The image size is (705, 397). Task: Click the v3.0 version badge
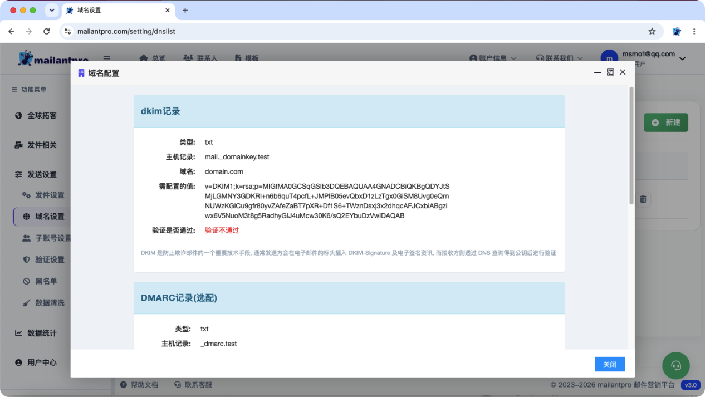click(691, 385)
